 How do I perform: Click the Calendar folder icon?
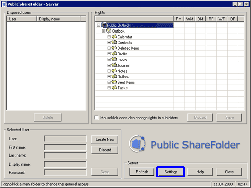pyautogui.click(x=114, y=37)
